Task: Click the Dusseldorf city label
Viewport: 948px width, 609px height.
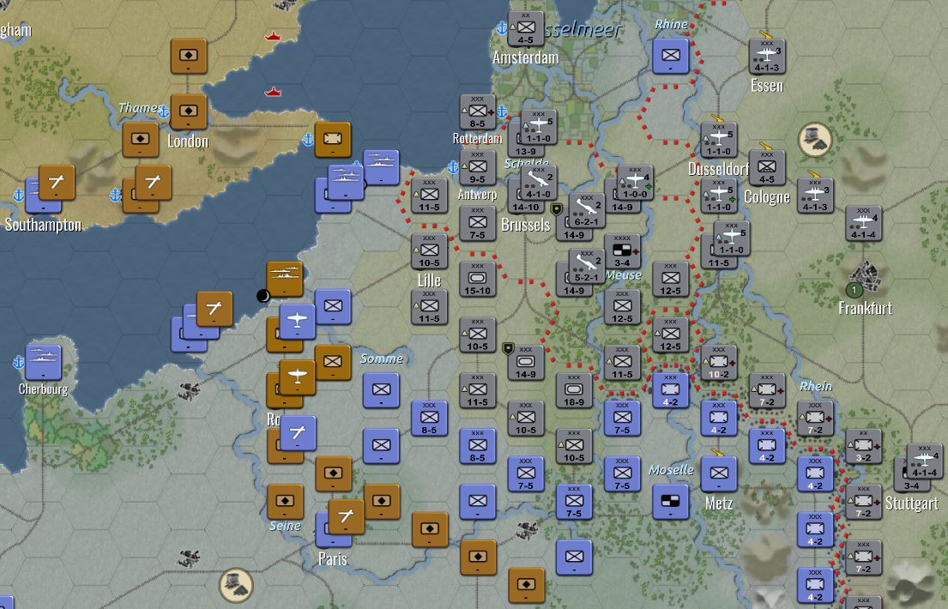Action: (x=718, y=169)
